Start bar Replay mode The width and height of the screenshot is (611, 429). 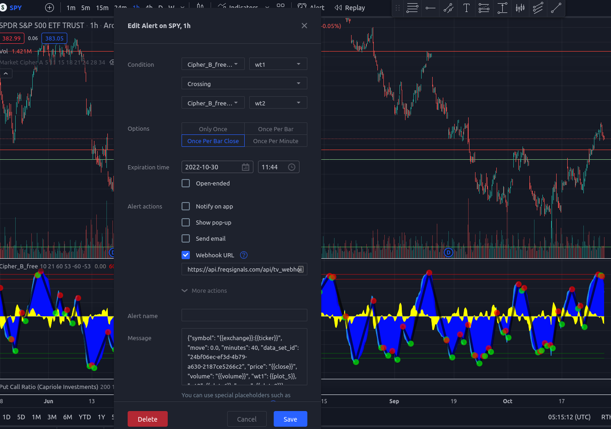(x=350, y=8)
